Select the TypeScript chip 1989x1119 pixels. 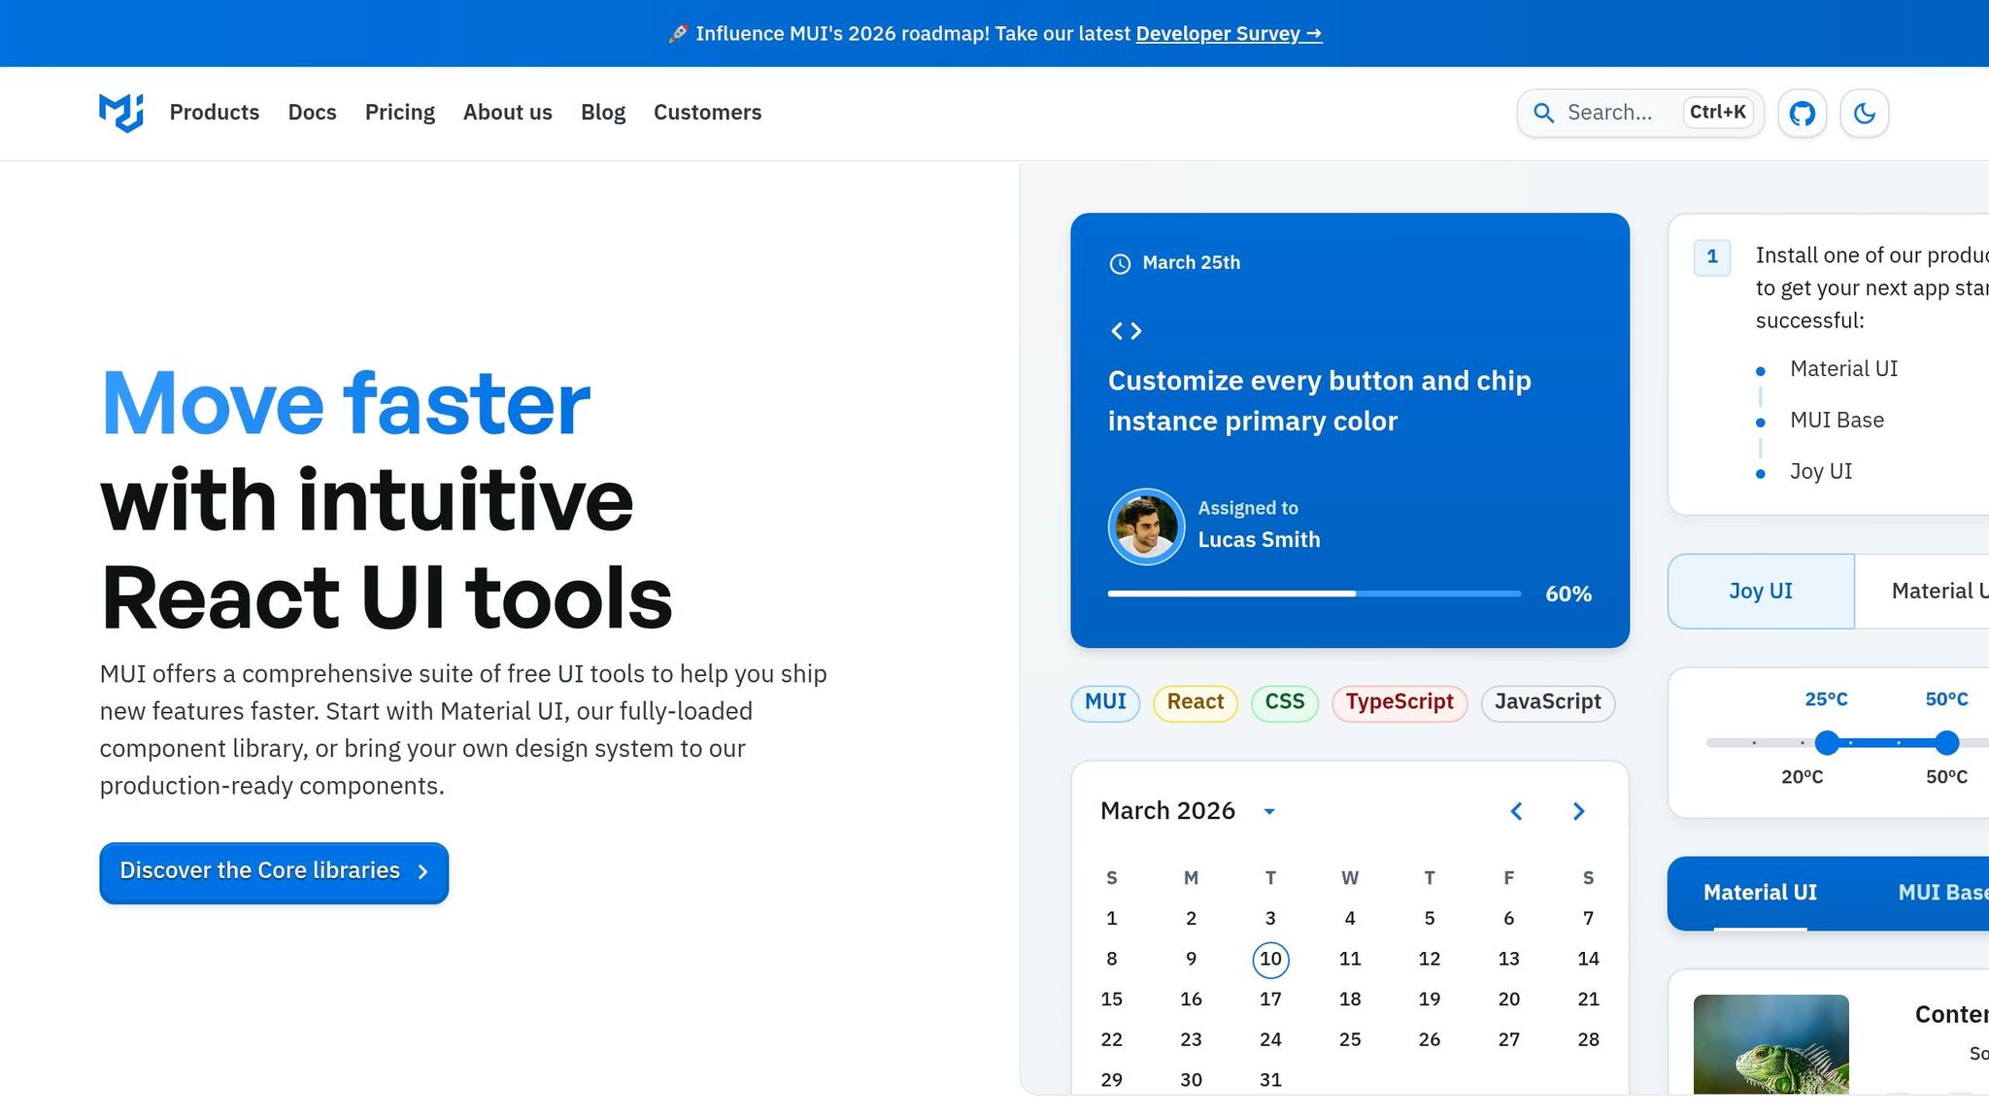(1399, 702)
